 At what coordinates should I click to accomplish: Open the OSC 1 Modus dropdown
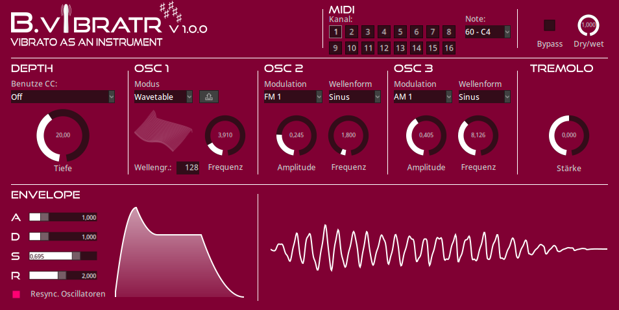tap(164, 97)
